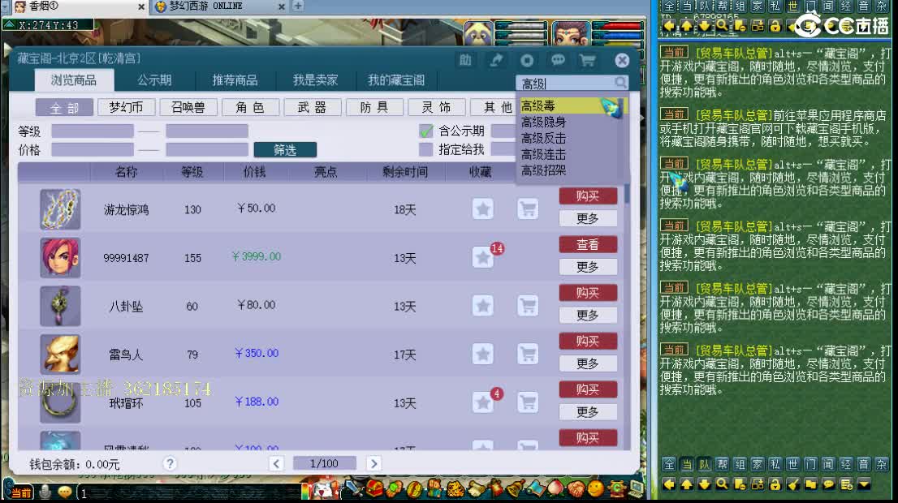
Task: Click the 雷鸟人 item thumbnail
Action: pos(60,355)
